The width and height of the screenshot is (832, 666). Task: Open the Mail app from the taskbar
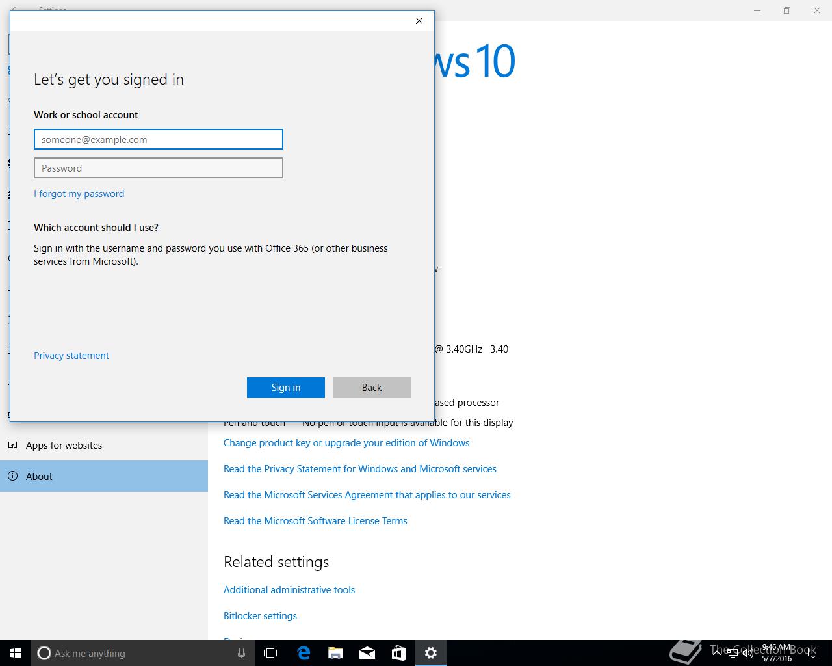[x=367, y=653]
